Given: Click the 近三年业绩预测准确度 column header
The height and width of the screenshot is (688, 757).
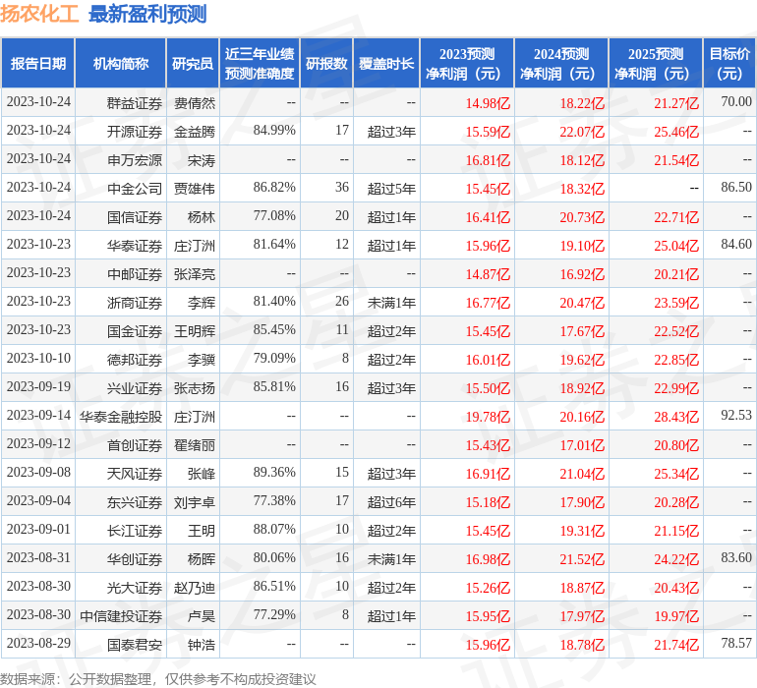Looking at the screenshot, I should [260, 63].
